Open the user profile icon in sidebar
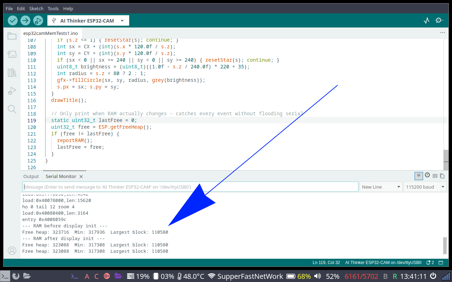Viewport: 452px width, 282px height. 12,251
